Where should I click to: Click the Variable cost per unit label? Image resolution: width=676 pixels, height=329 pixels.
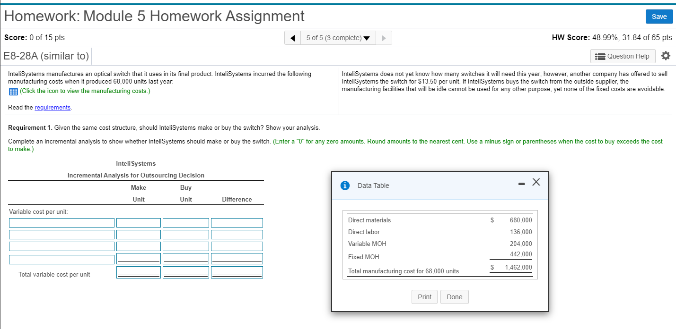click(38, 211)
